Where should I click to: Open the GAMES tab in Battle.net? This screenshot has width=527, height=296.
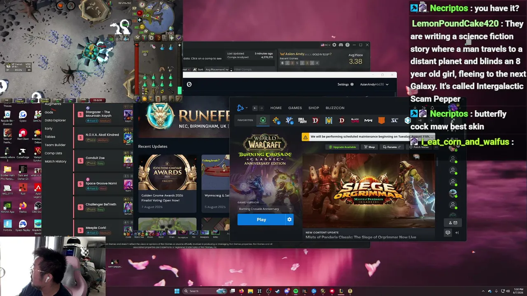295,108
